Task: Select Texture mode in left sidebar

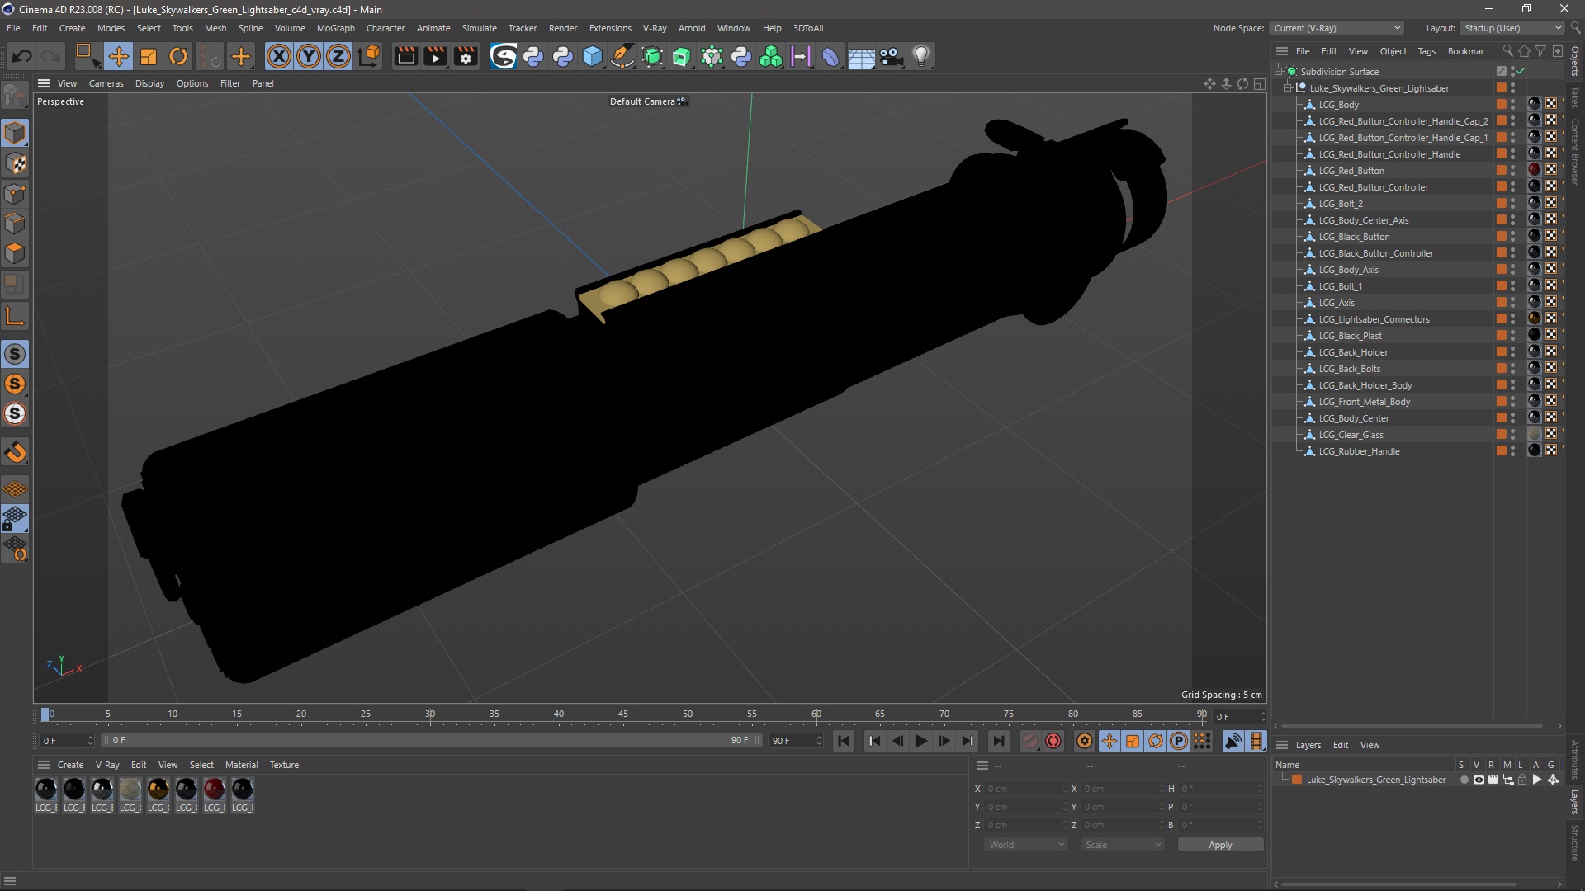Action: point(15,163)
